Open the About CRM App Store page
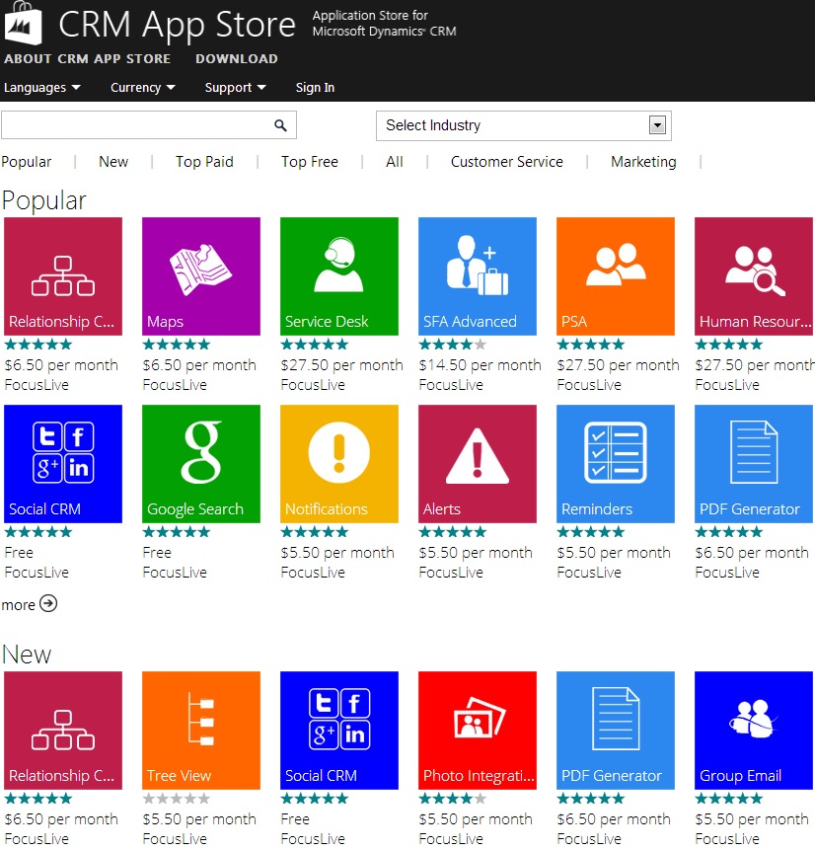The width and height of the screenshot is (815, 850). pyautogui.click(x=87, y=59)
